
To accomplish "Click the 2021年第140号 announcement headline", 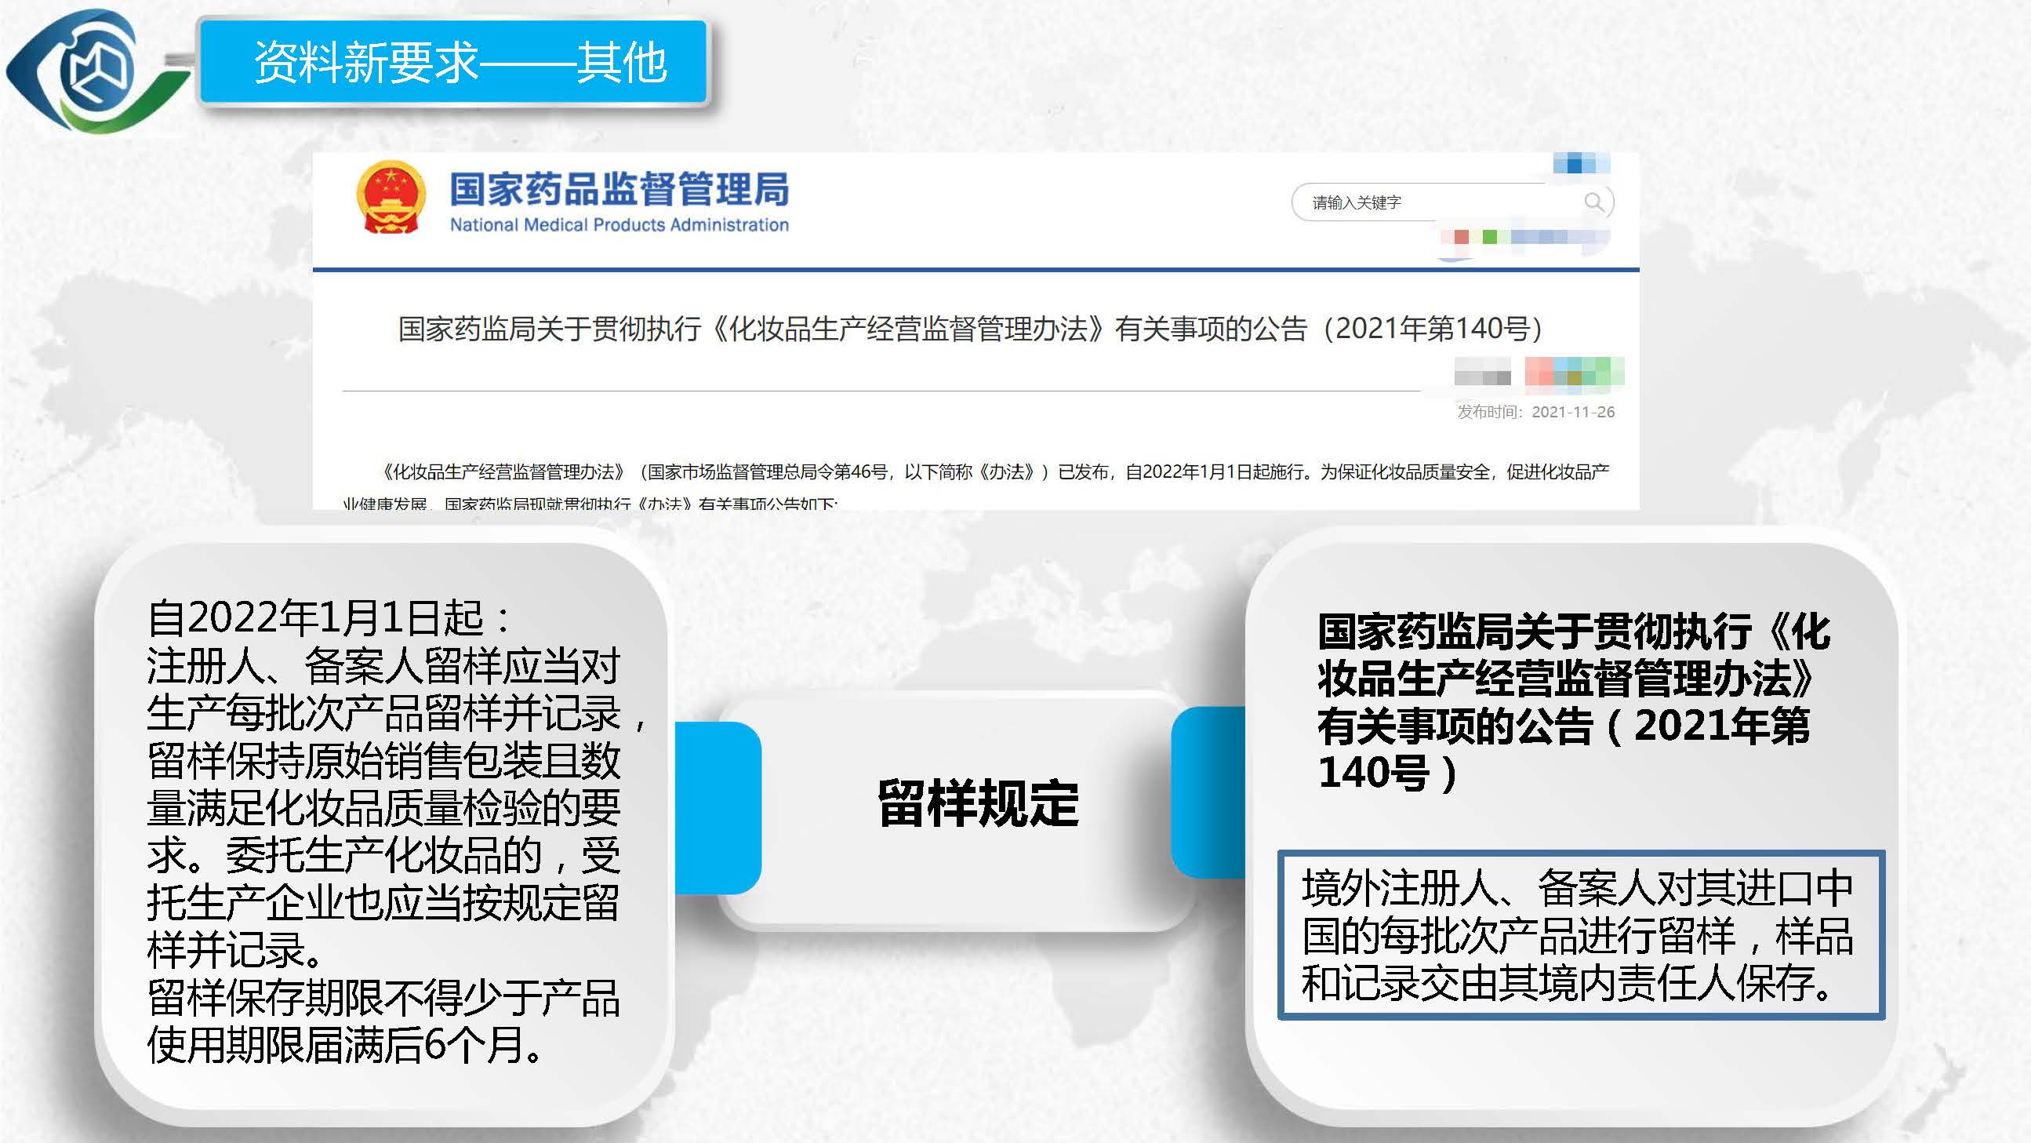I will (x=970, y=328).
